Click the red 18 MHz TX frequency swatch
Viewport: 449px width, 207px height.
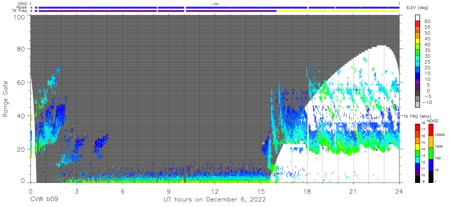[418, 127]
